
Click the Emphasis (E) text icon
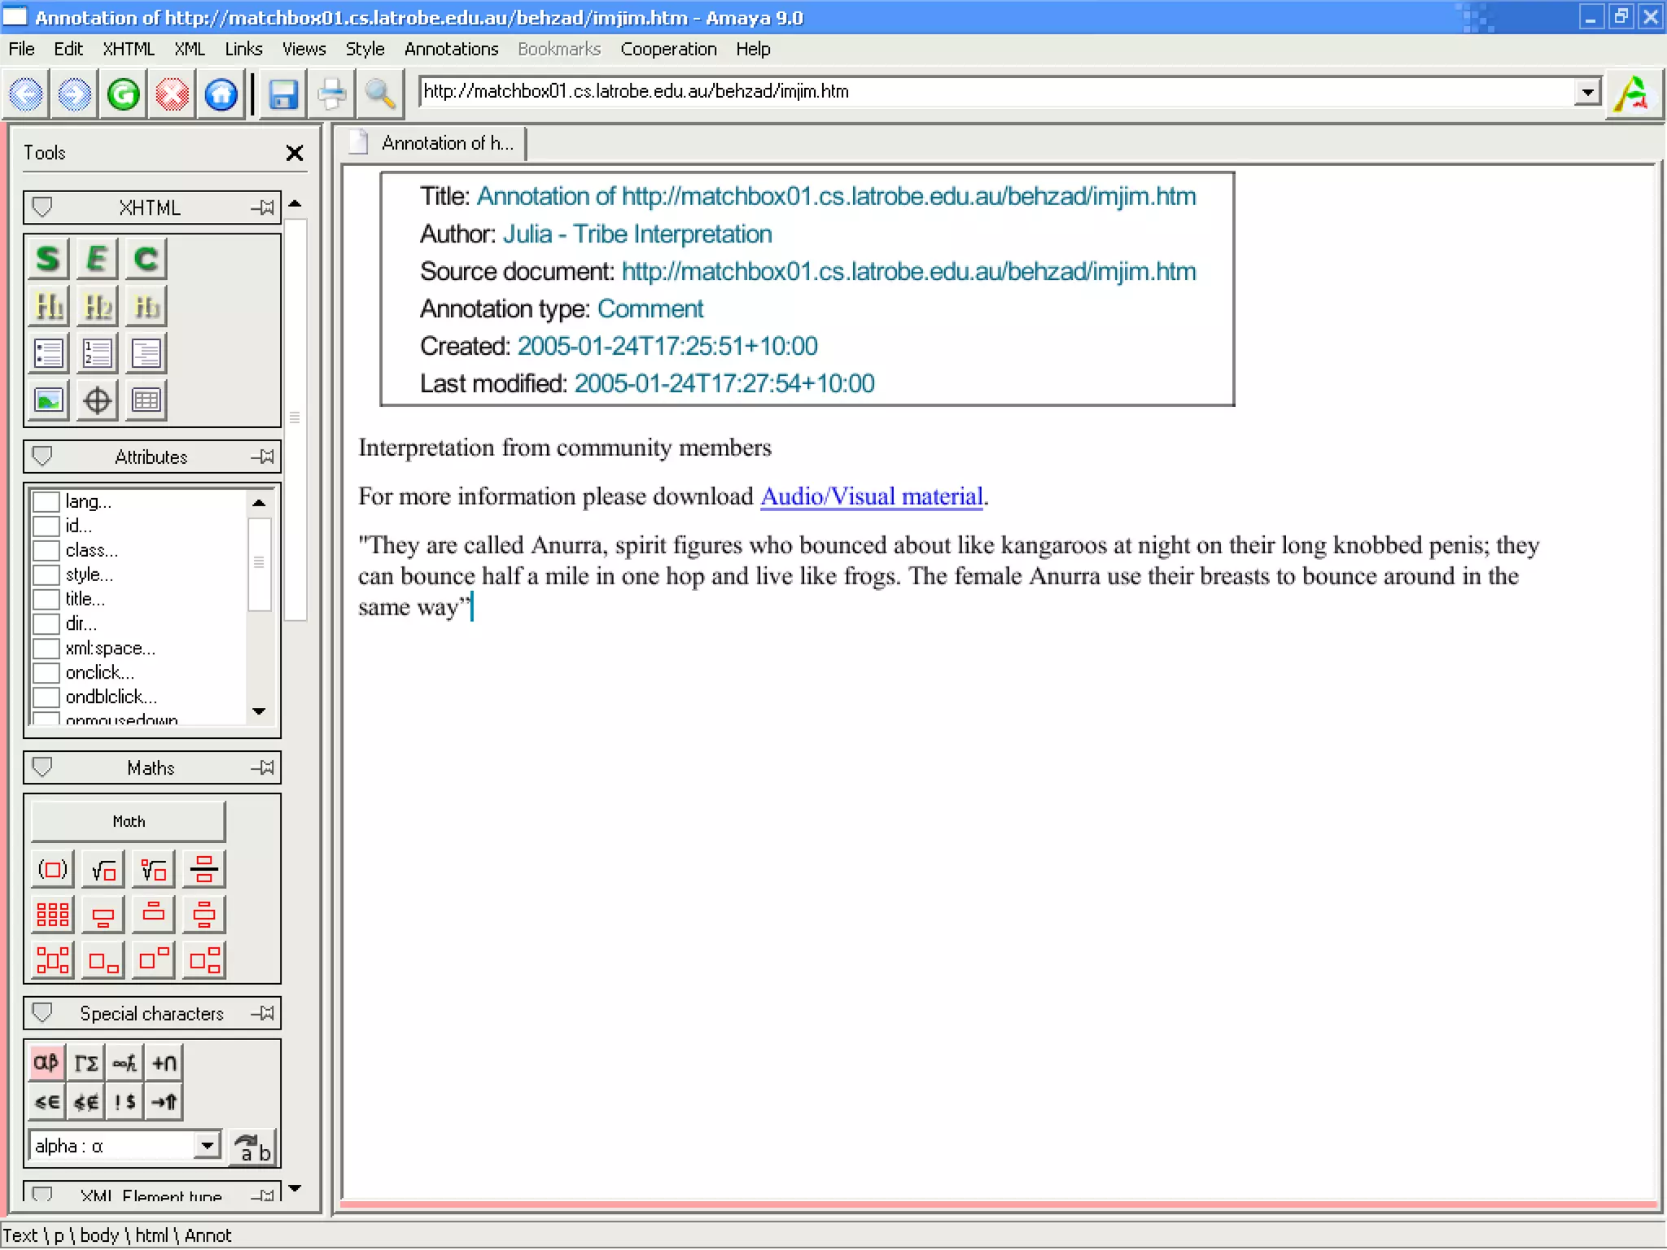(97, 259)
